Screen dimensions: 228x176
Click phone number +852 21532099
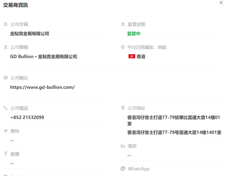(27, 117)
